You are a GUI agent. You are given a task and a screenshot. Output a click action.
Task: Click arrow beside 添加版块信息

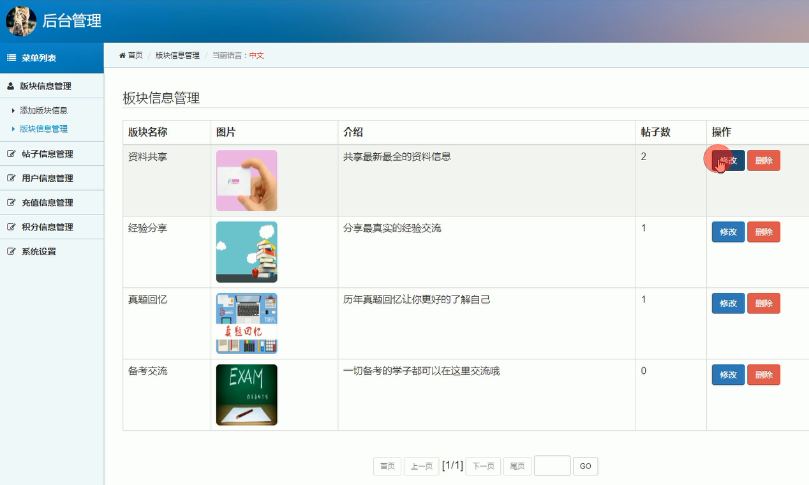13,110
